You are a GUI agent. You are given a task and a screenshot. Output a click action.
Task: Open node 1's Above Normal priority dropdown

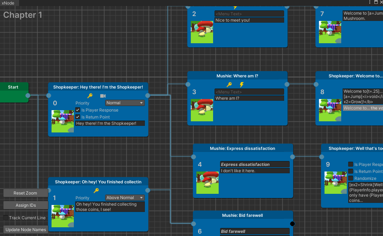124,197
